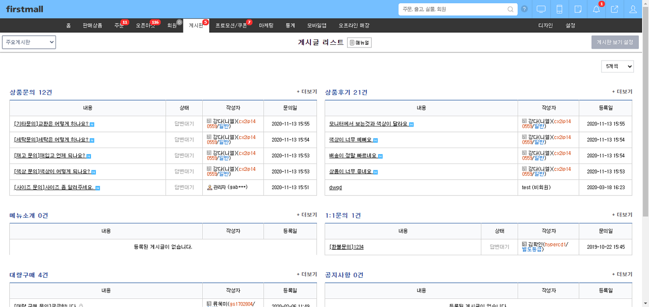Click new badge beside 기타문의 교환 post
Viewport: 649px width, 307px height.
92,124
